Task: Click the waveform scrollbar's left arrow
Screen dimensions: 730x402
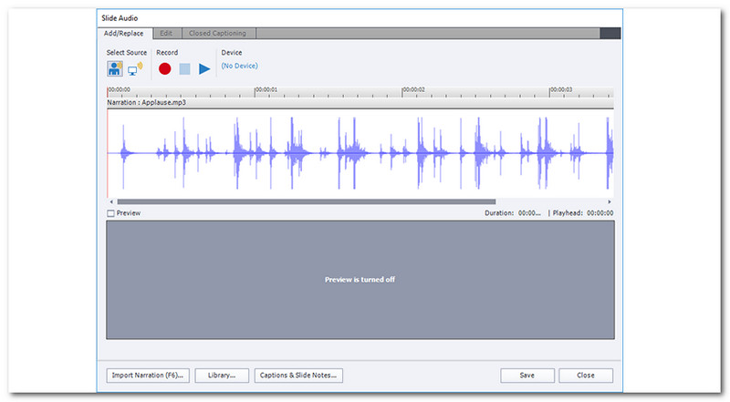Action: point(111,201)
